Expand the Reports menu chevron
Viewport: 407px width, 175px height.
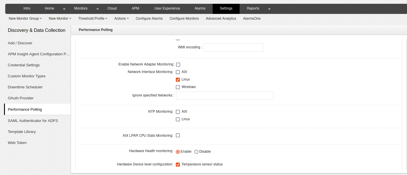(269, 9)
